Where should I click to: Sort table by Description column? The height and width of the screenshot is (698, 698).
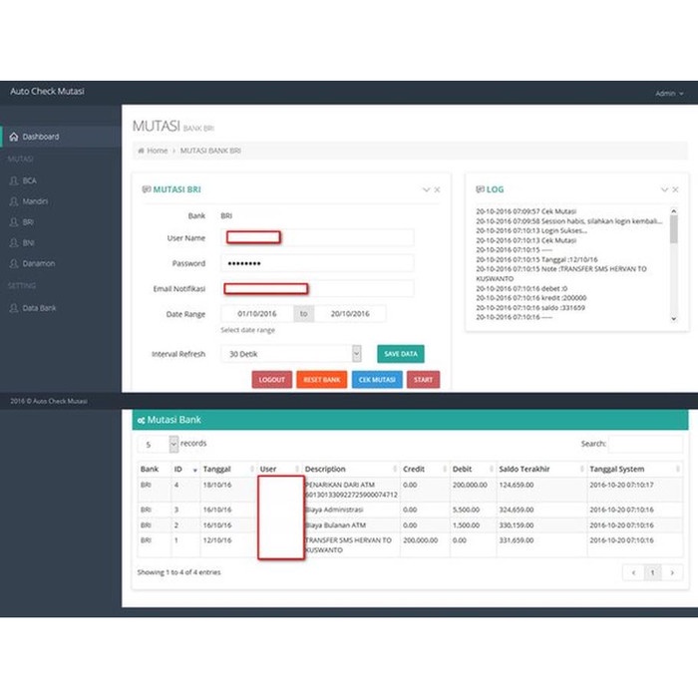[x=351, y=470]
